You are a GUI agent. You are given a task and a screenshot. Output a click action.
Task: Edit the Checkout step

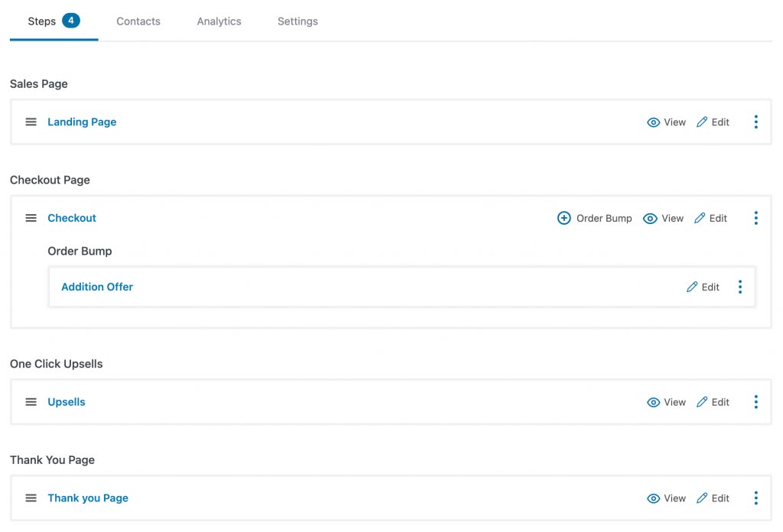[x=710, y=219]
